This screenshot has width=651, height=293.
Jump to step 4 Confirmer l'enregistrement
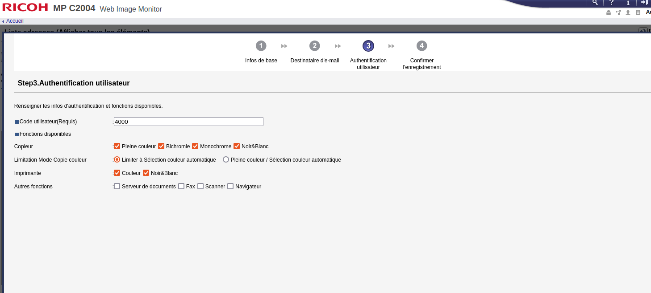click(421, 46)
